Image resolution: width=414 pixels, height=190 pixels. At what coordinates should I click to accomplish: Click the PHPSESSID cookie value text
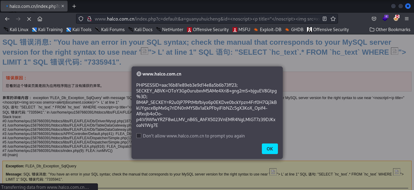click(x=187, y=85)
